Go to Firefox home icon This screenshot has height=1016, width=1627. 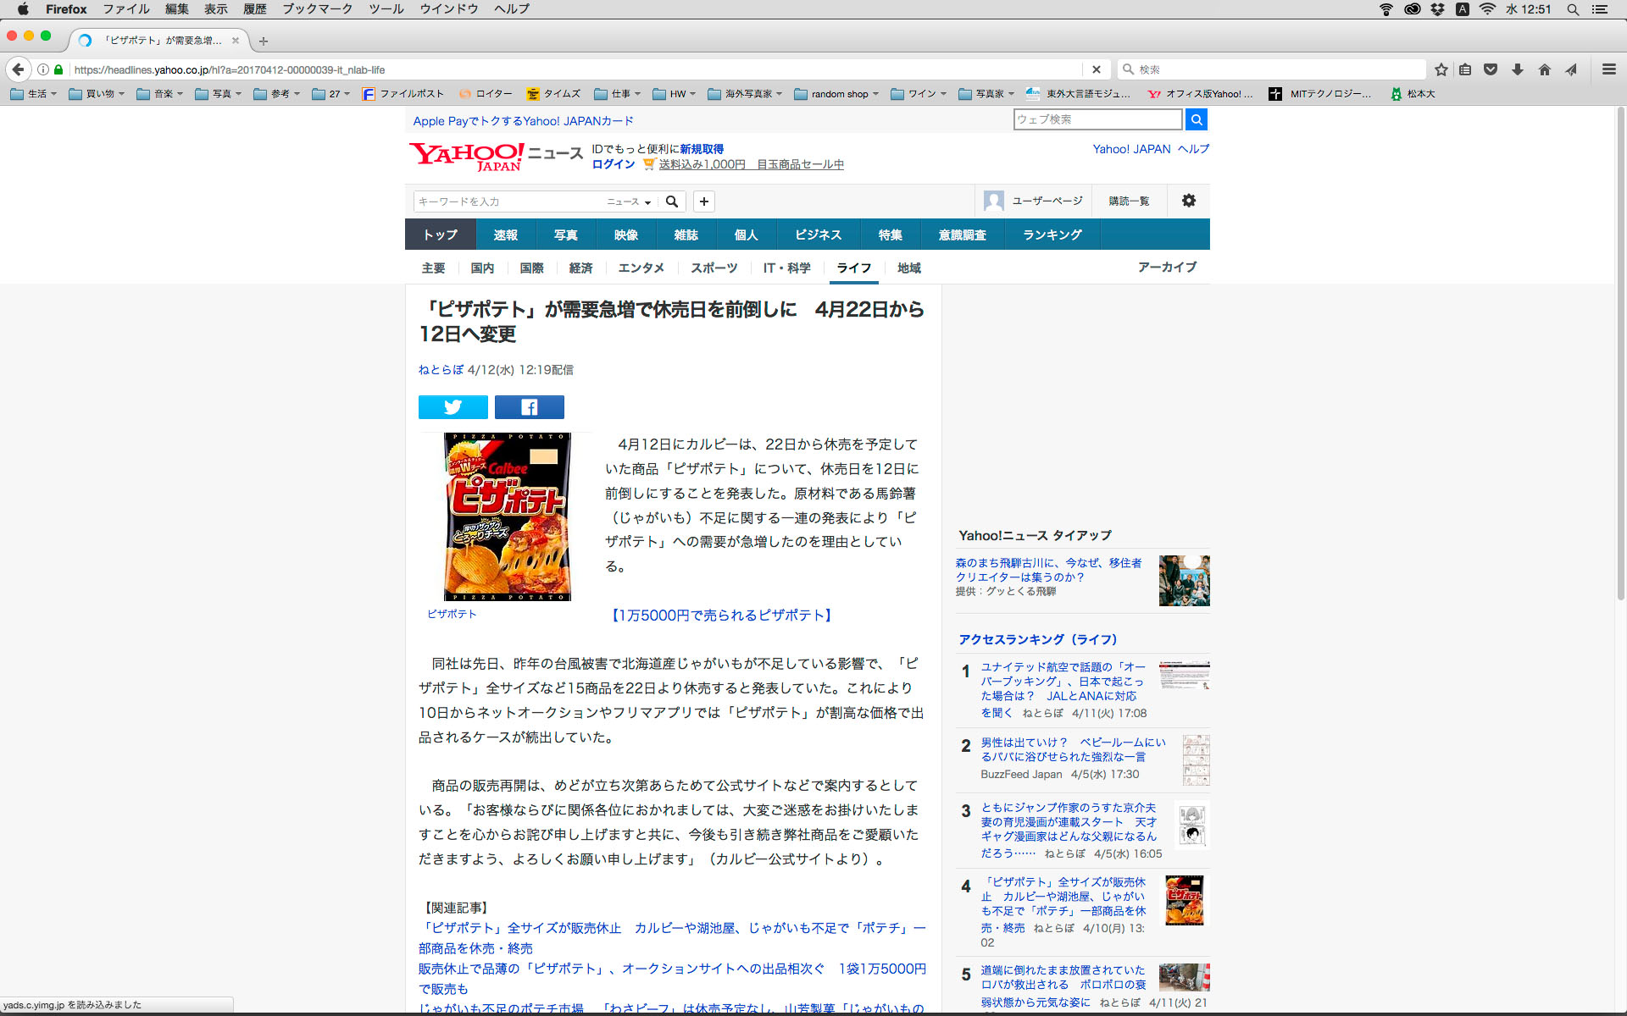point(1544,69)
